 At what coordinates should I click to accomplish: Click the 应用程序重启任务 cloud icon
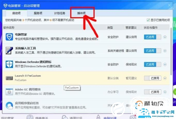point(9,106)
